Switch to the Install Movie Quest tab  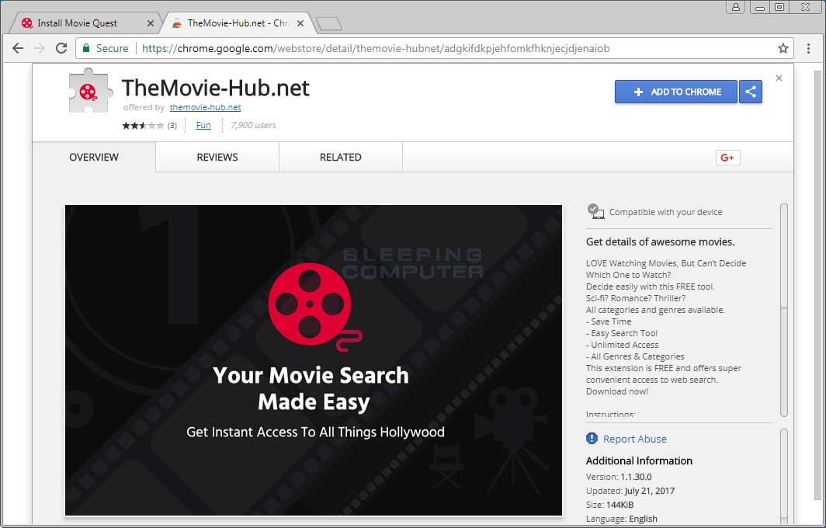pyautogui.click(x=88, y=23)
